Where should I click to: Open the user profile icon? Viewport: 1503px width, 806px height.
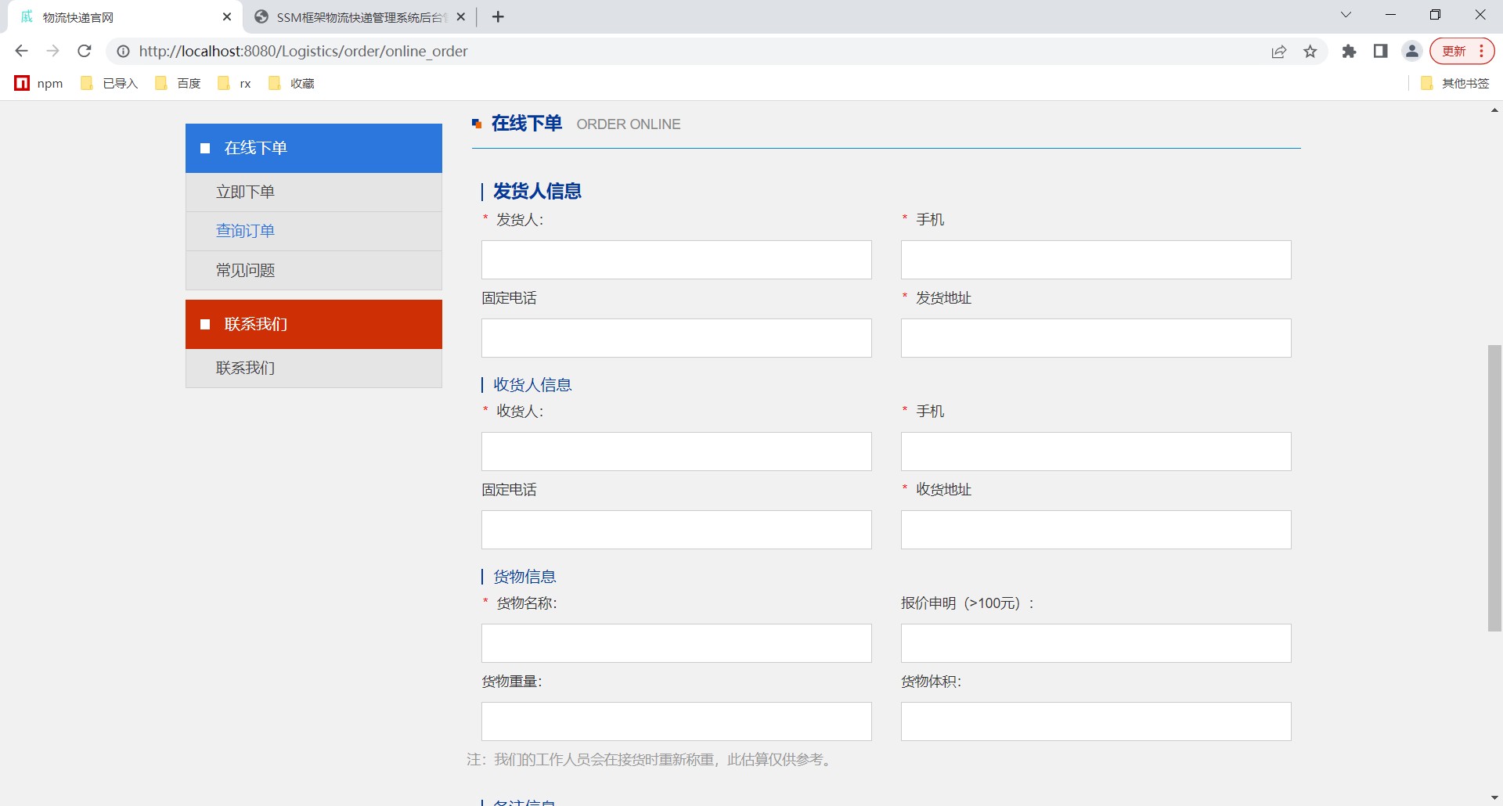tap(1412, 52)
